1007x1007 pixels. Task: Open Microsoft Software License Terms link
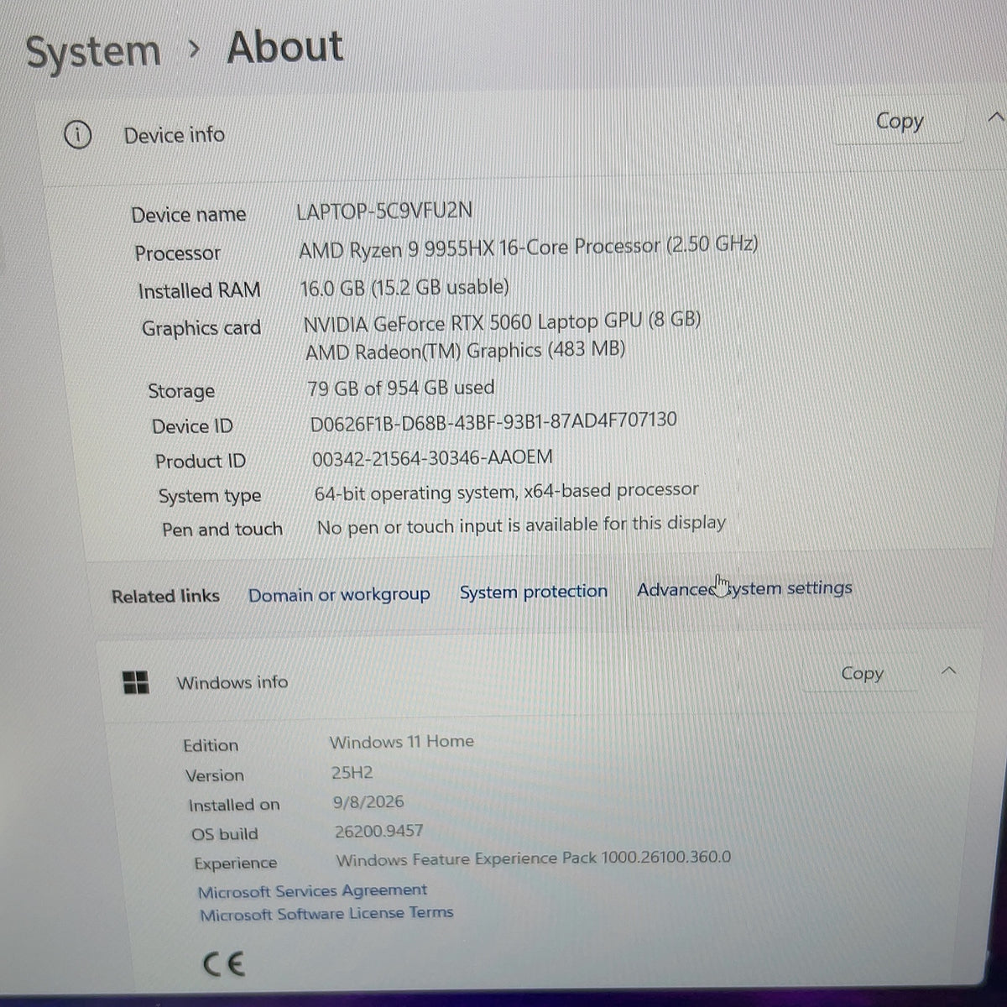(x=326, y=914)
